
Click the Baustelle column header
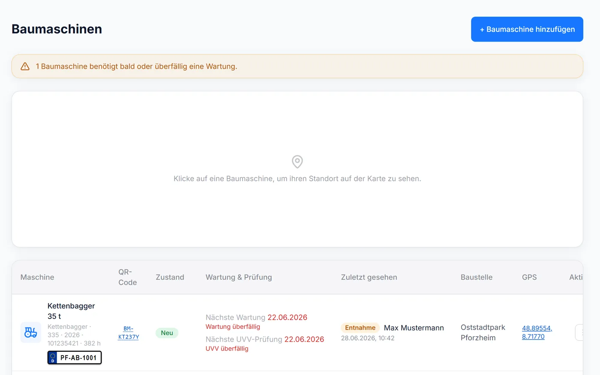(x=477, y=277)
